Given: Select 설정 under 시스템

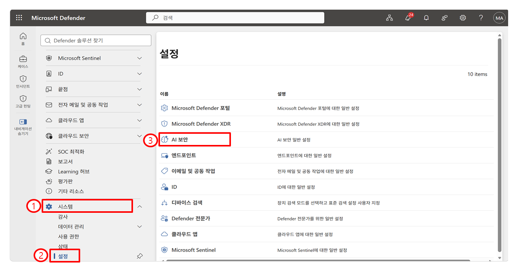Looking at the screenshot, I should [x=63, y=256].
